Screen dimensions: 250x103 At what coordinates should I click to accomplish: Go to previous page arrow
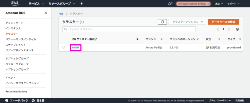point(218,29)
